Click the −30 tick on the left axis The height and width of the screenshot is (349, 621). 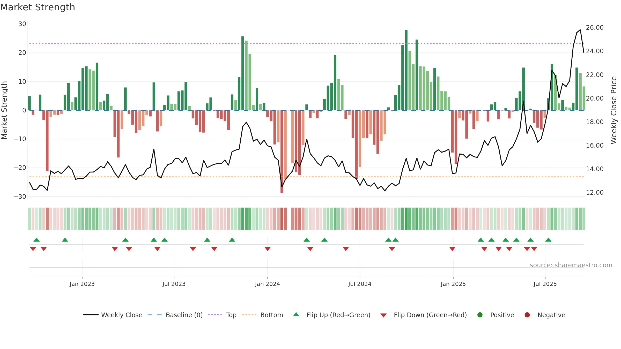pyautogui.click(x=20, y=196)
